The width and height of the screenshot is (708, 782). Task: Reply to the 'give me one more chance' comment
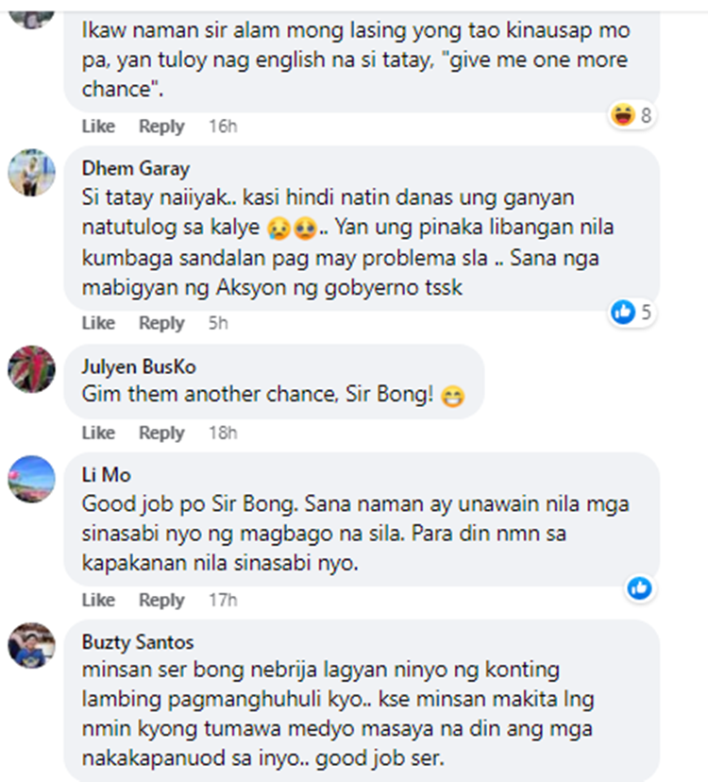[161, 126]
